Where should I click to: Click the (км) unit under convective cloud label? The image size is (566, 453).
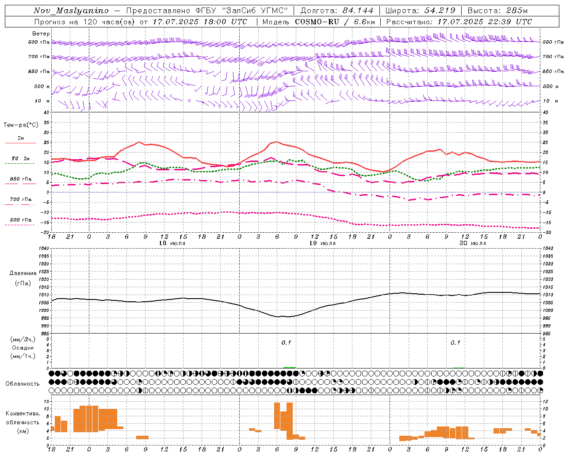click(23, 431)
